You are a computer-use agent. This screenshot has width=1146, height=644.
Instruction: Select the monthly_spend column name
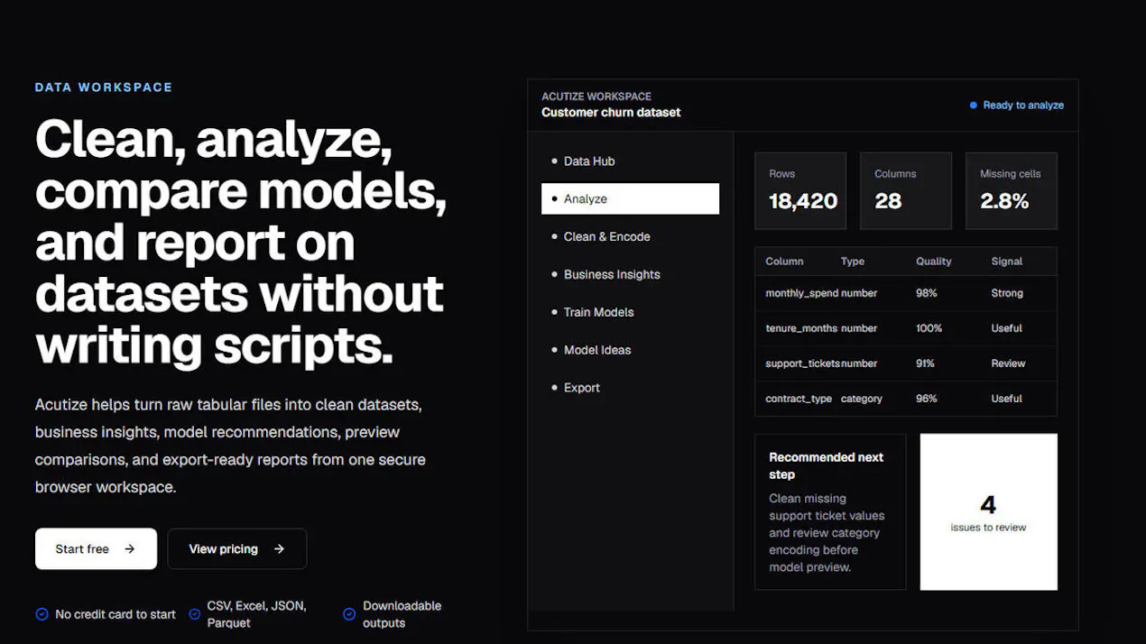click(801, 293)
